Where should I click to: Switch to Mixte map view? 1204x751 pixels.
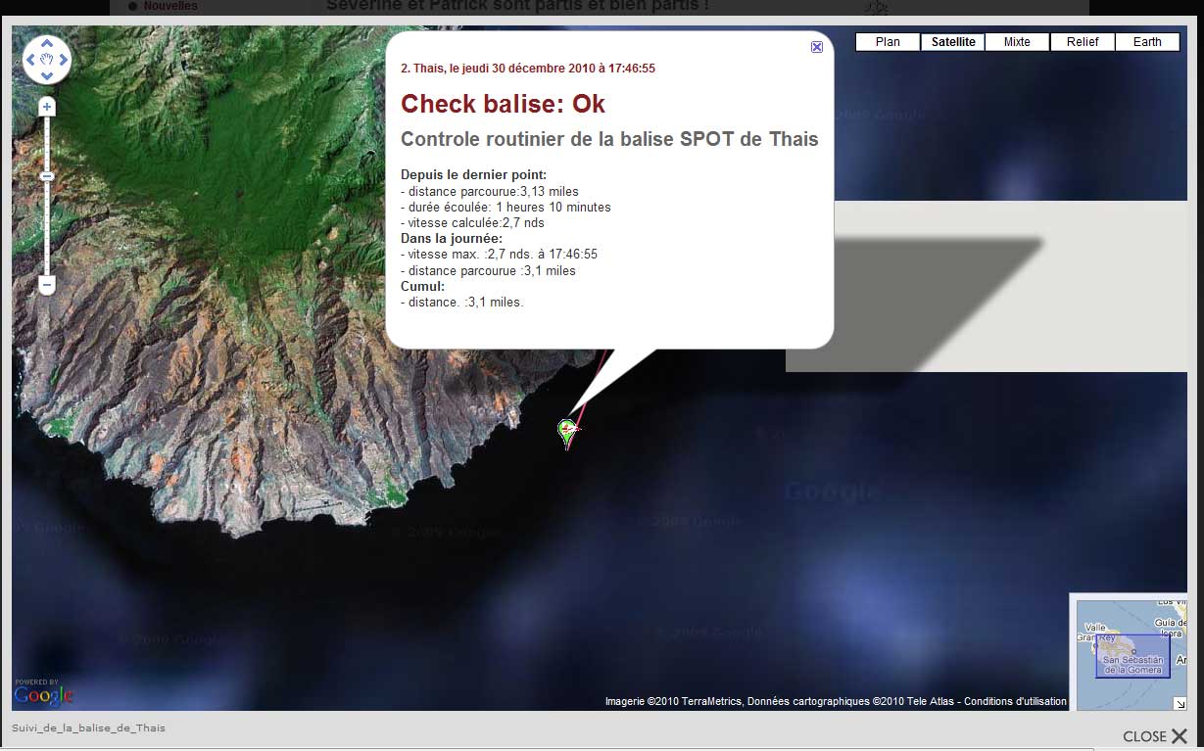1017,42
